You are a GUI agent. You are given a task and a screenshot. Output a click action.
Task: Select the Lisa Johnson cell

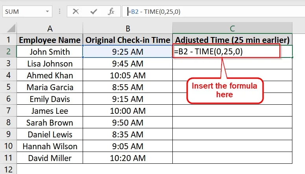[50, 63]
